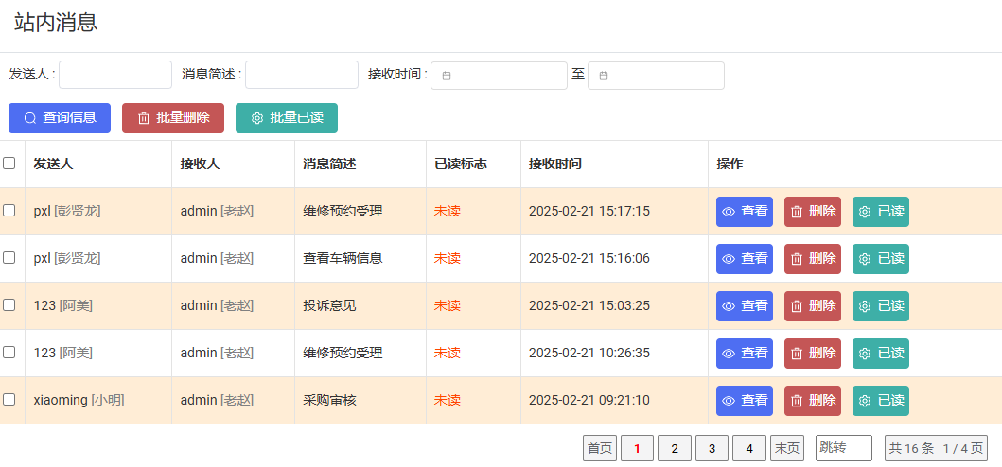Go to the first page with 首页
This screenshot has height=467, width=1002.
tap(600, 448)
